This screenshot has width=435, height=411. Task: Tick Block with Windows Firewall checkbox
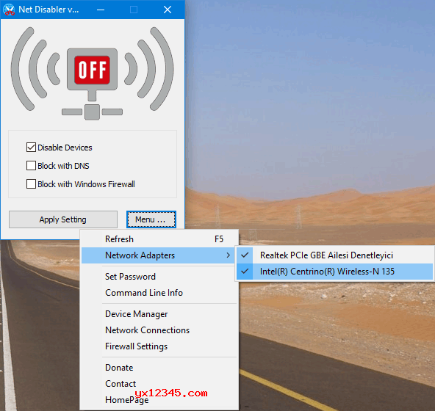pyautogui.click(x=31, y=184)
